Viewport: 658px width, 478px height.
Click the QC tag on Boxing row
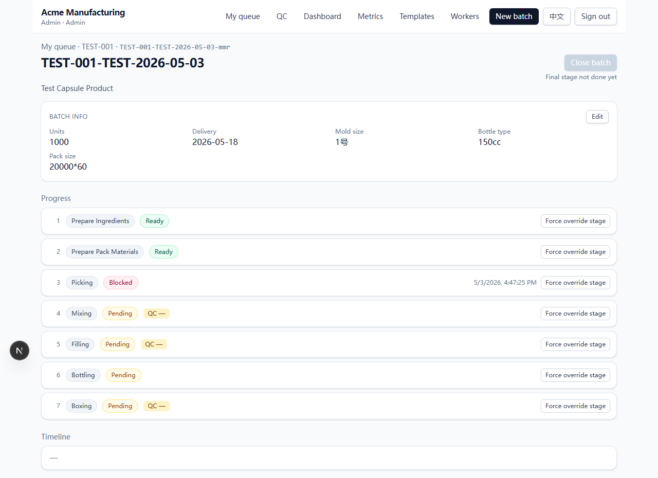156,406
